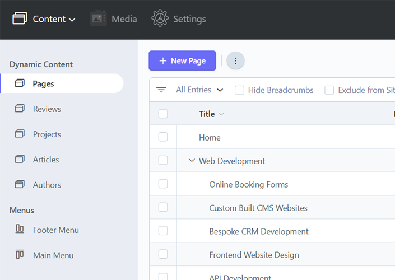Select Pages in the sidebar

[x=62, y=83]
